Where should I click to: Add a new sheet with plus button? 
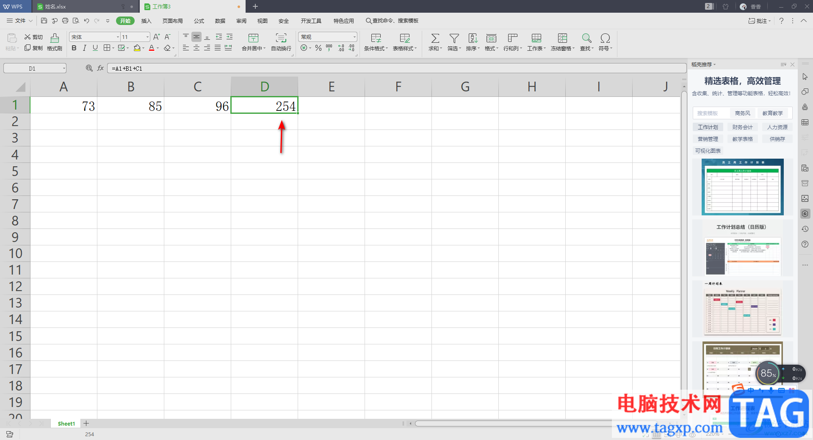86,423
